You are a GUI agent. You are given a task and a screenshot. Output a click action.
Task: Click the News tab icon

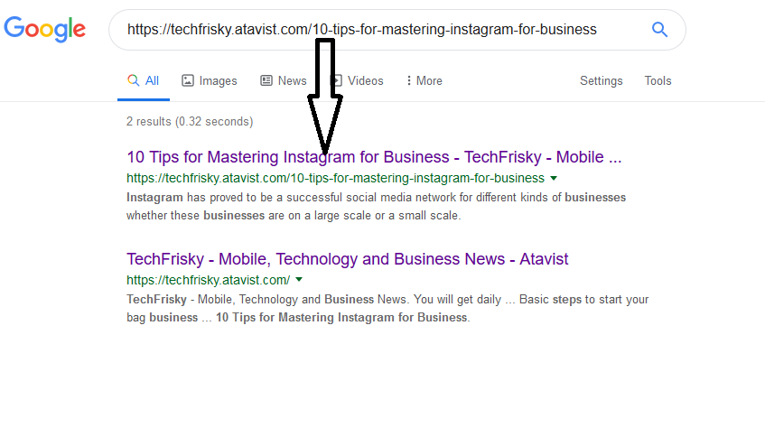266,80
